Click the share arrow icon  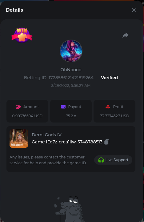click(126, 35)
